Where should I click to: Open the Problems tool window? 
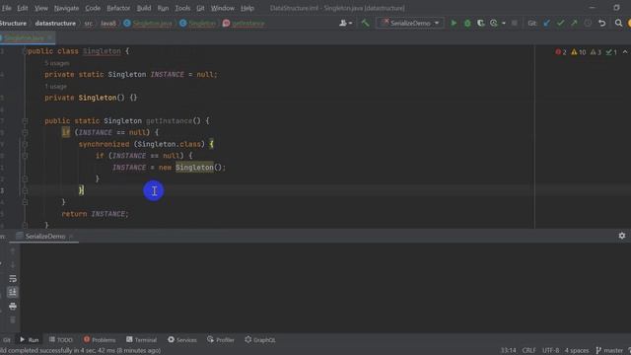[100, 340]
